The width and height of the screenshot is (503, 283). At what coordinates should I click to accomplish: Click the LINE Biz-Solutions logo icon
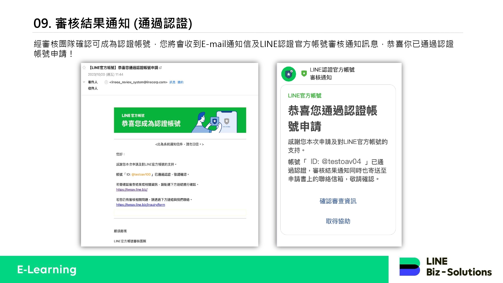click(409, 267)
